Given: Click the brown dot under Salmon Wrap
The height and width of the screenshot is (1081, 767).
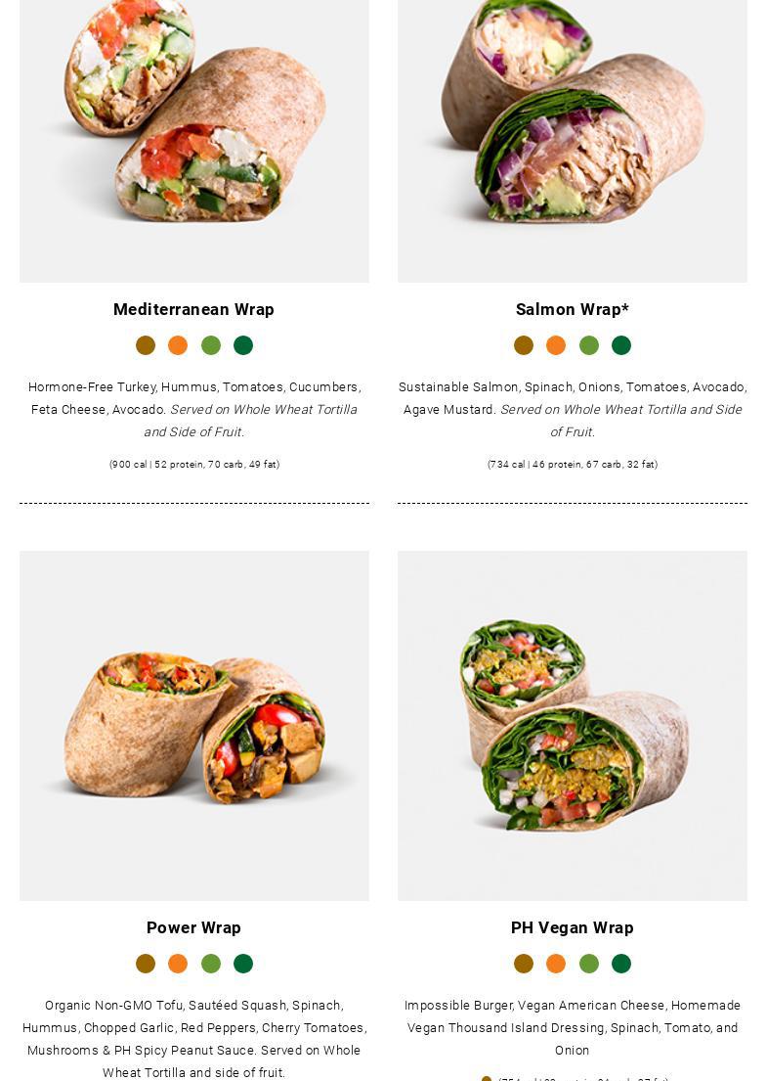Looking at the screenshot, I should (524, 345).
